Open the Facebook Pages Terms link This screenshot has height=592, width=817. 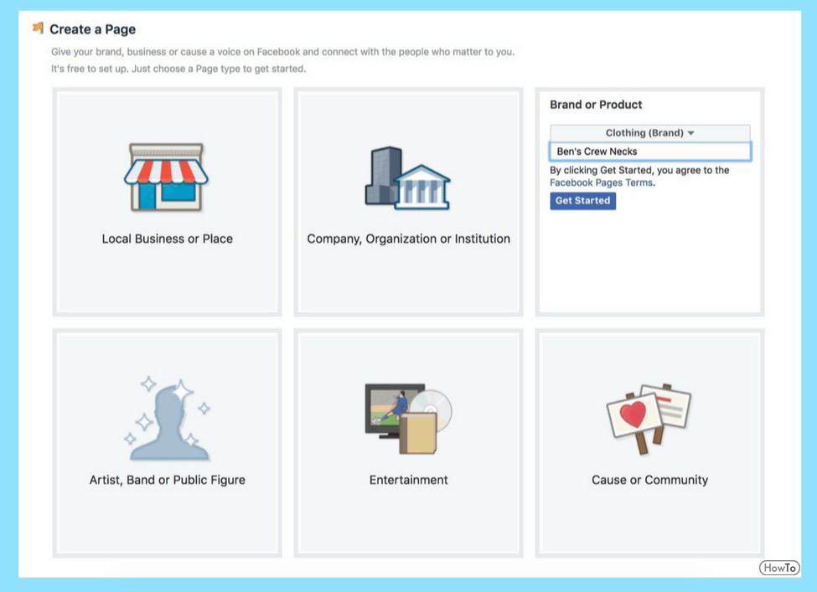click(601, 183)
